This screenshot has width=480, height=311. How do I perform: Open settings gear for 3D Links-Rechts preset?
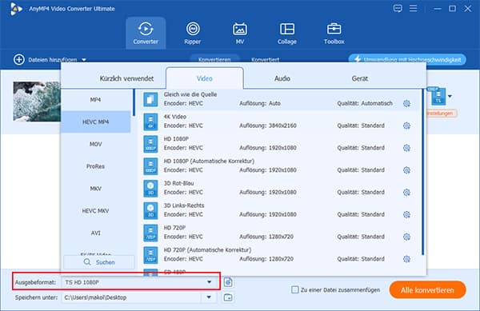406,215
